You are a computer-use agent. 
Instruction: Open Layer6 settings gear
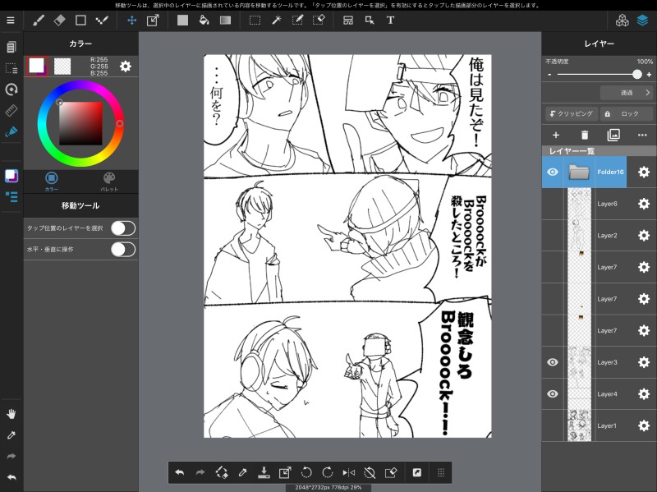[644, 204]
